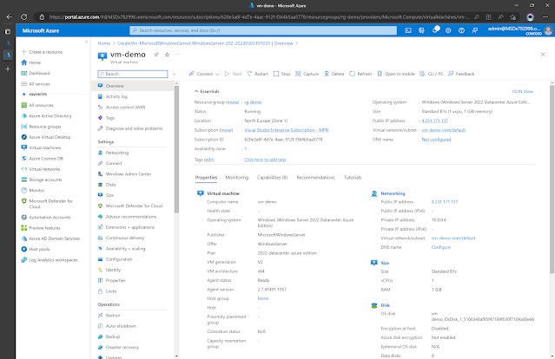Open CLI / PS command option
Image resolution: width=555 pixels, height=359 pixels.
pyautogui.click(x=431, y=74)
